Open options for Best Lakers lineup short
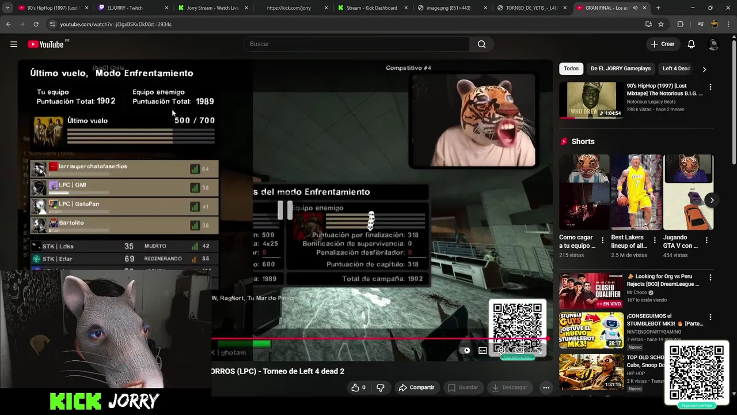The height and width of the screenshot is (415, 737). [x=654, y=240]
